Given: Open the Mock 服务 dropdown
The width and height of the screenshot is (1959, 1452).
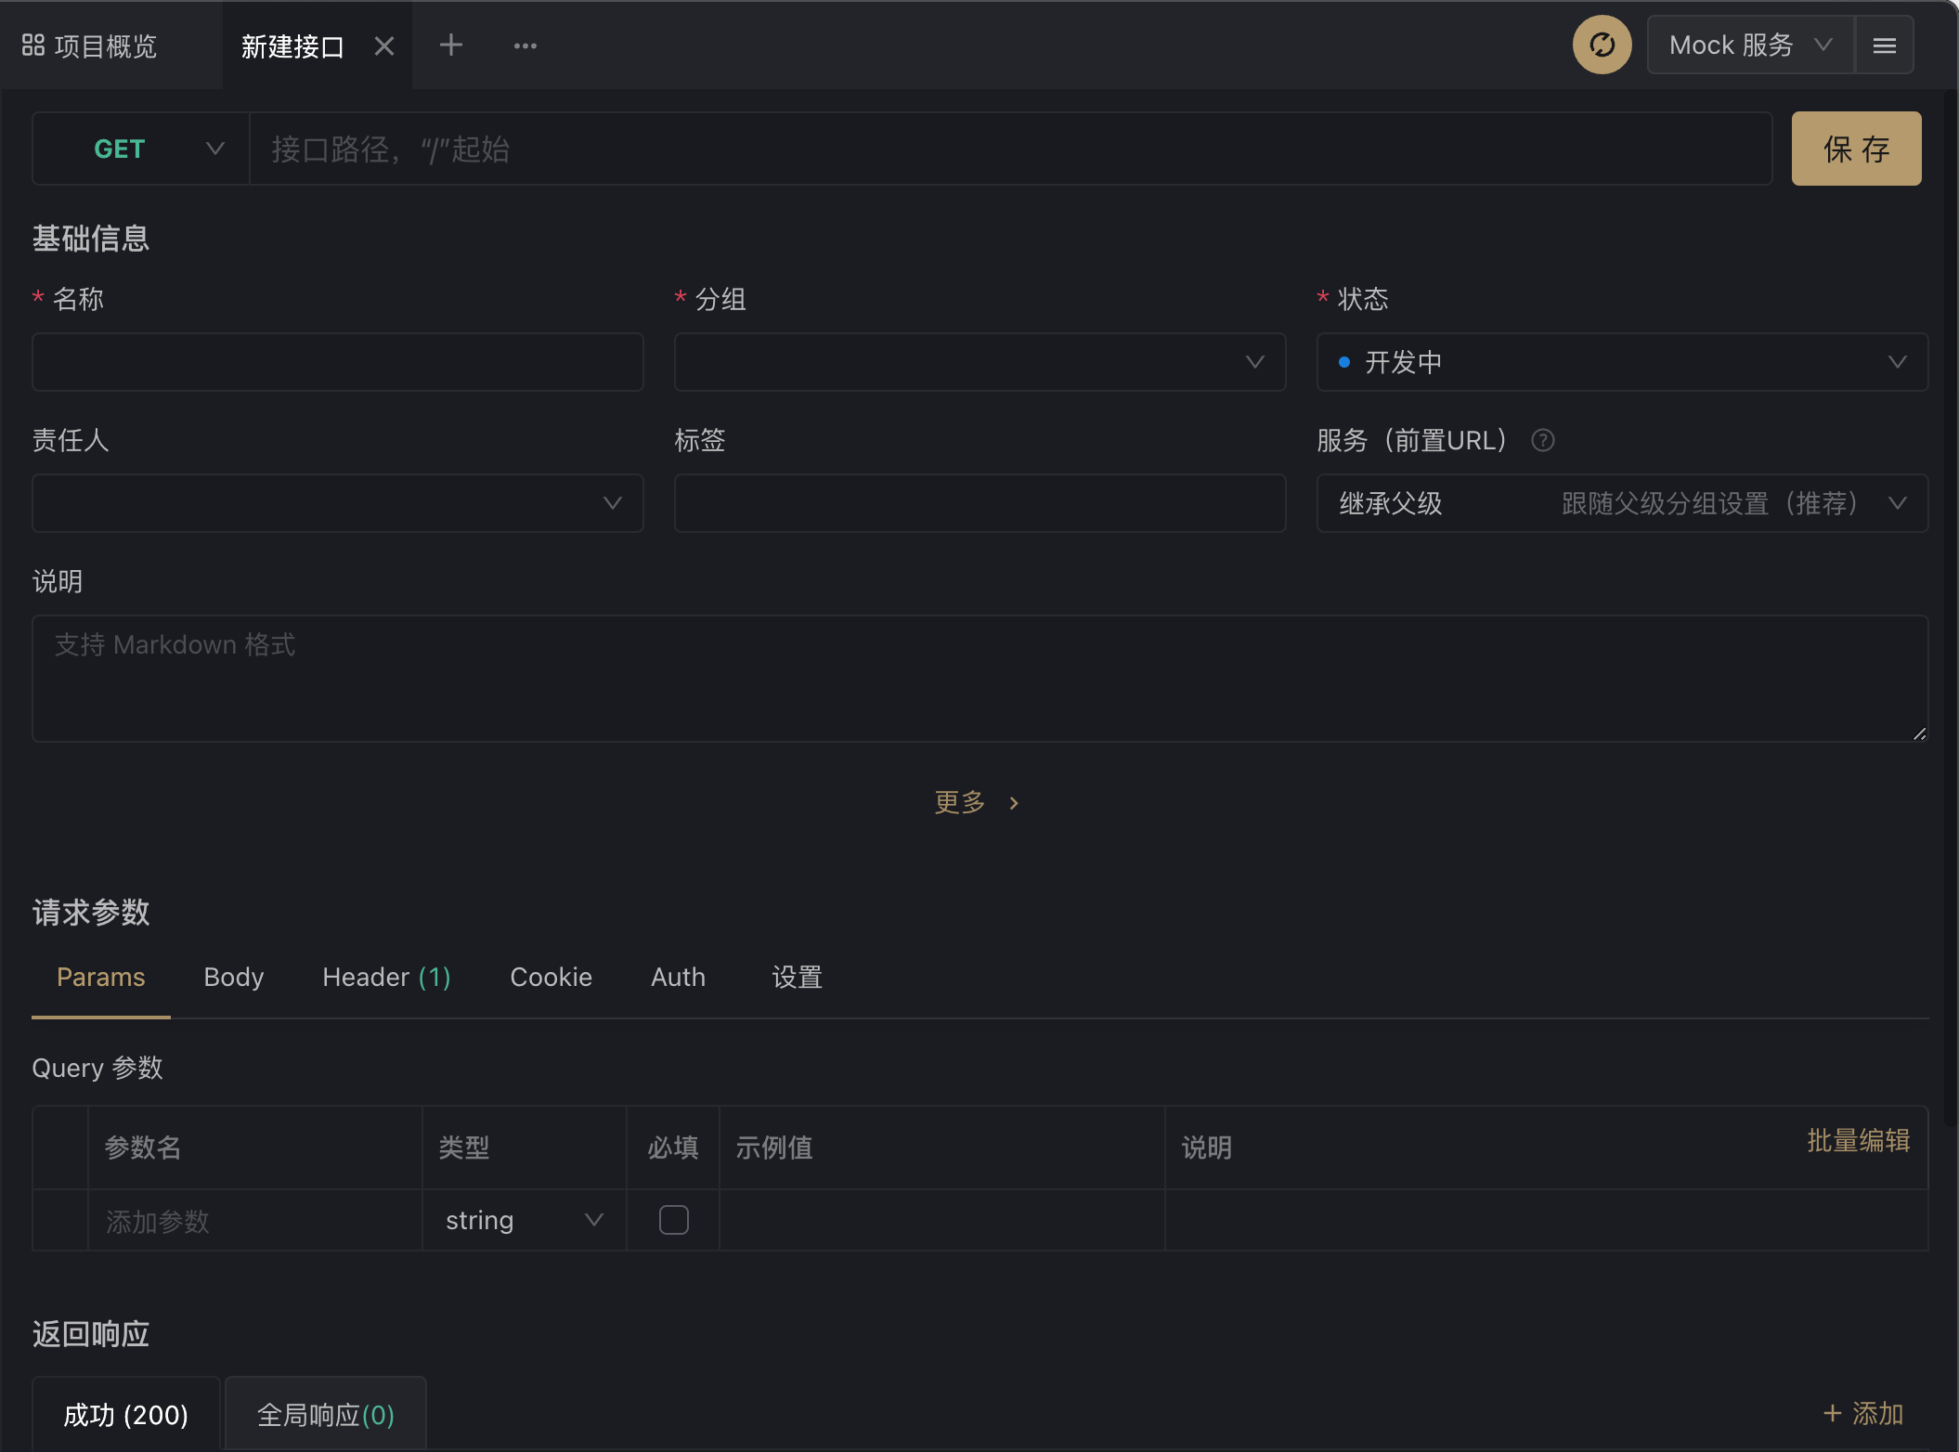Looking at the screenshot, I should click(1749, 45).
